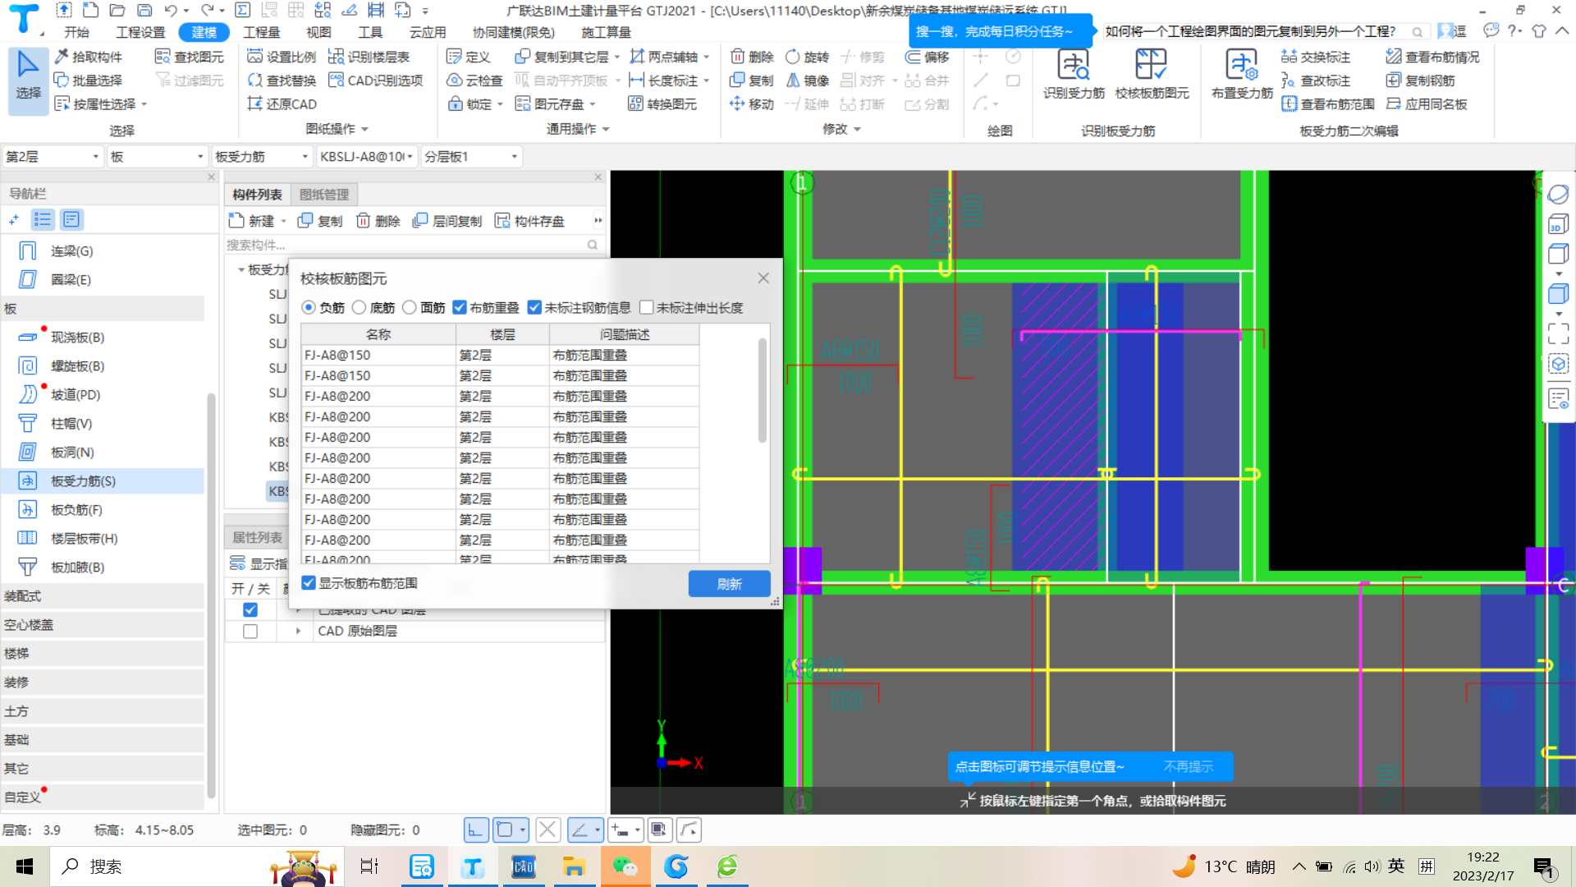
Task: Click the 刷新 refresh button
Action: click(x=729, y=584)
